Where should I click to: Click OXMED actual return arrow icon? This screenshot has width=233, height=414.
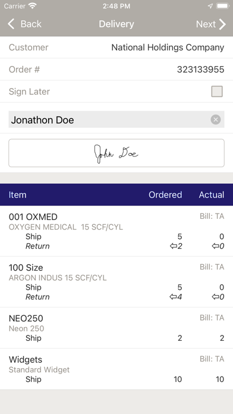coord(215,246)
